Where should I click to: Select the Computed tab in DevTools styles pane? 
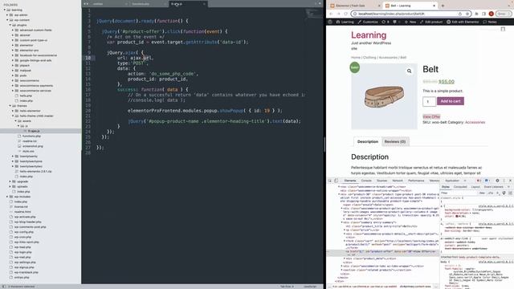pos(460,187)
